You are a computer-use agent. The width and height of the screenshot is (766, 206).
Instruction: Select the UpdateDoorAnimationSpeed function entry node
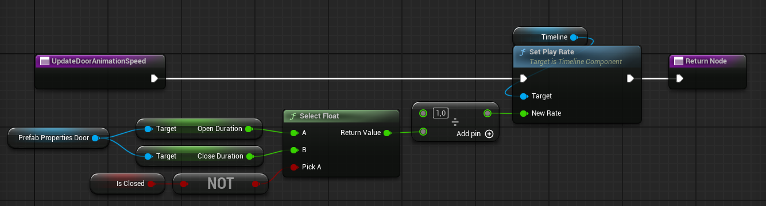(x=100, y=72)
